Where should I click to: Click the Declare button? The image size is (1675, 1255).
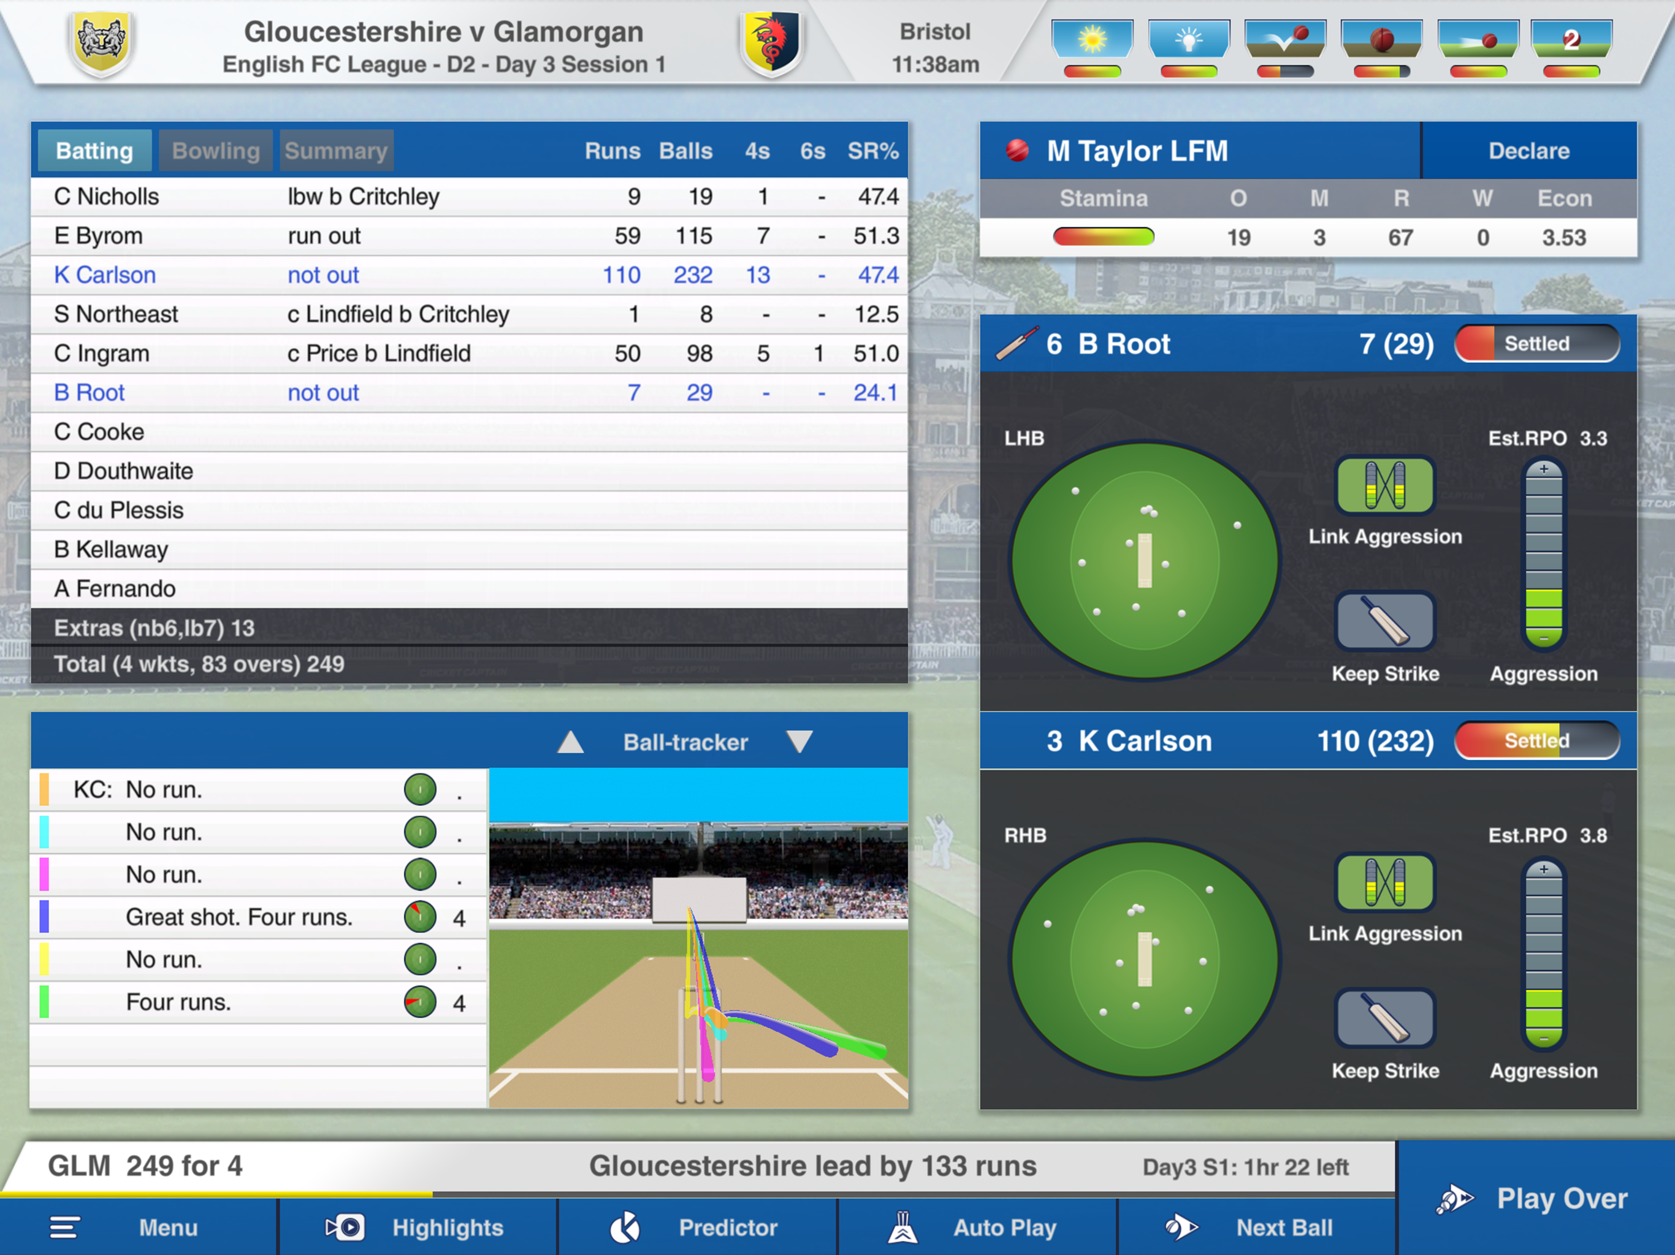tap(1529, 151)
